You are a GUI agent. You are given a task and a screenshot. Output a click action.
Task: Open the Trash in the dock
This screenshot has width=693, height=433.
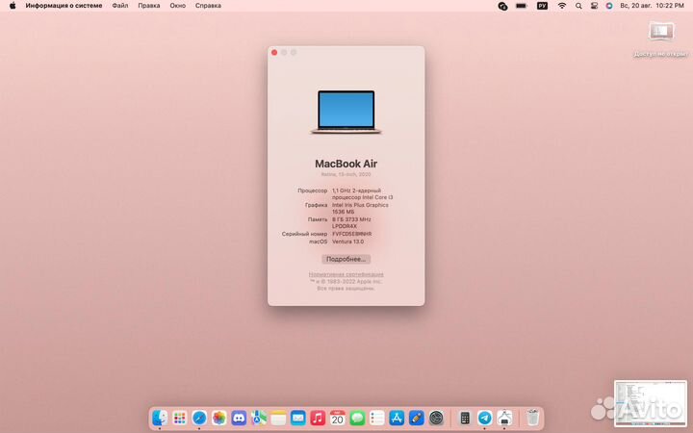tap(532, 418)
